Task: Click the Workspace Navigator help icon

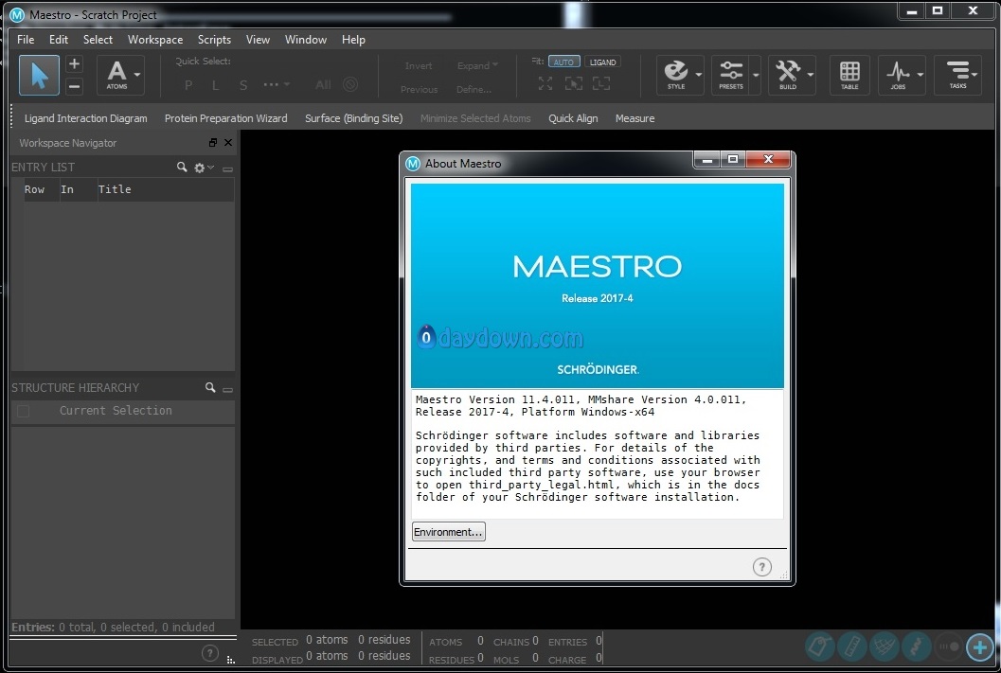Action: 210,652
